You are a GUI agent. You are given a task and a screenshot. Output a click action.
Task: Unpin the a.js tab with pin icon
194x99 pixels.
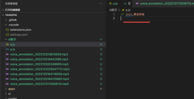pyautogui.click(x=129, y=4)
